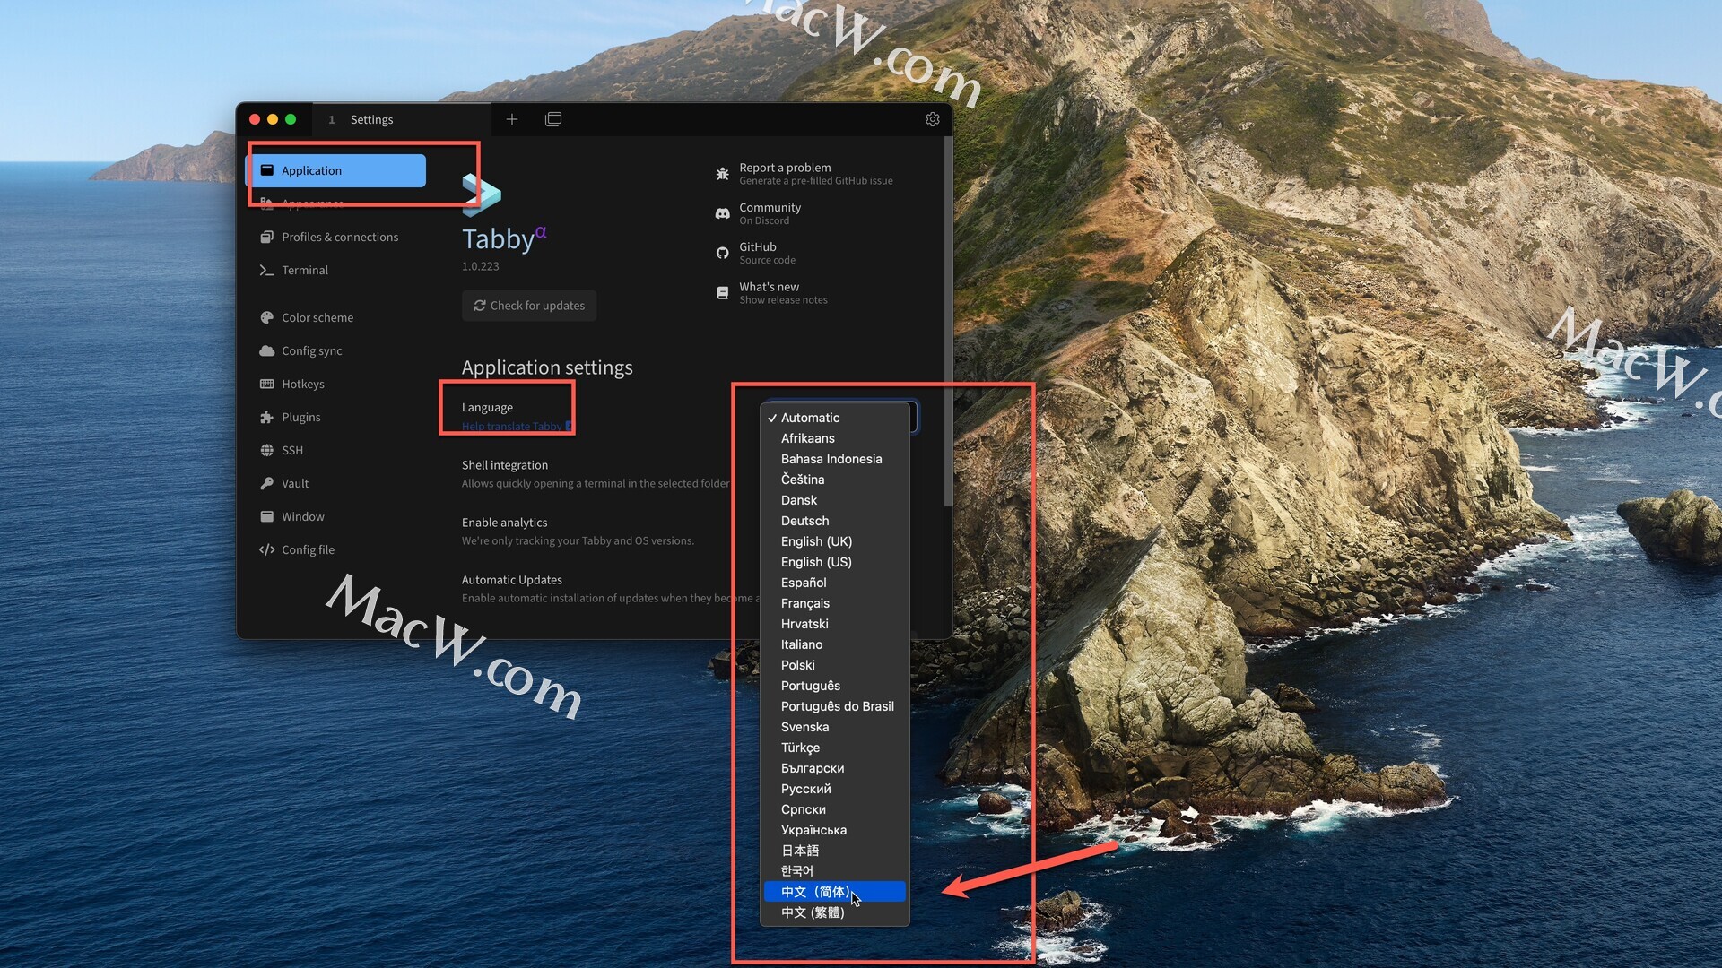This screenshot has width=1722, height=968.
Task: Select Українська language option
Action: (x=834, y=830)
